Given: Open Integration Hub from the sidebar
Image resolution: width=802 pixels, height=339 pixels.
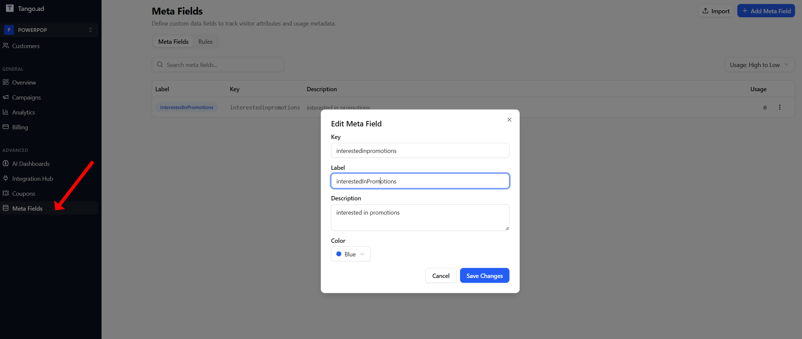Looking at the screenshot, I should (33, 179).
